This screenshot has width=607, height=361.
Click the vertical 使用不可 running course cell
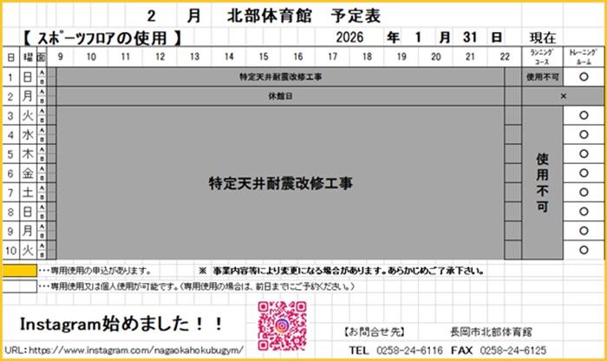[542, 183]
